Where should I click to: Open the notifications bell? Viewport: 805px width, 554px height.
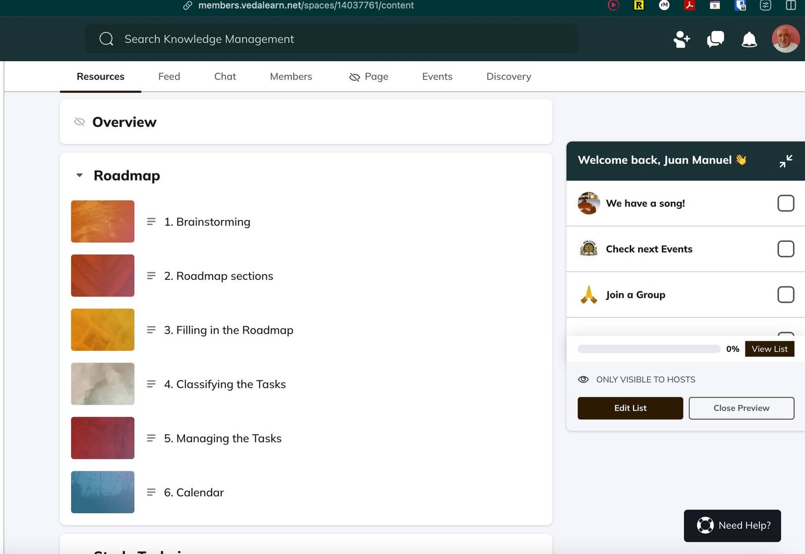(749, 39)
